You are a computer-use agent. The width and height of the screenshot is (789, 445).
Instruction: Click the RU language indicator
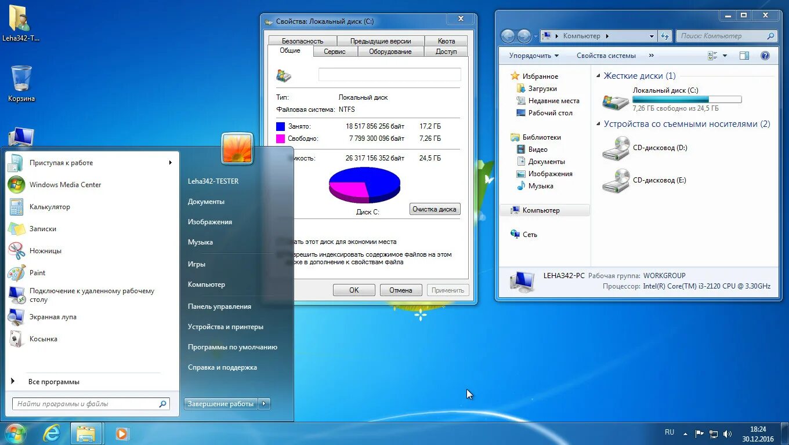[669, 432]
